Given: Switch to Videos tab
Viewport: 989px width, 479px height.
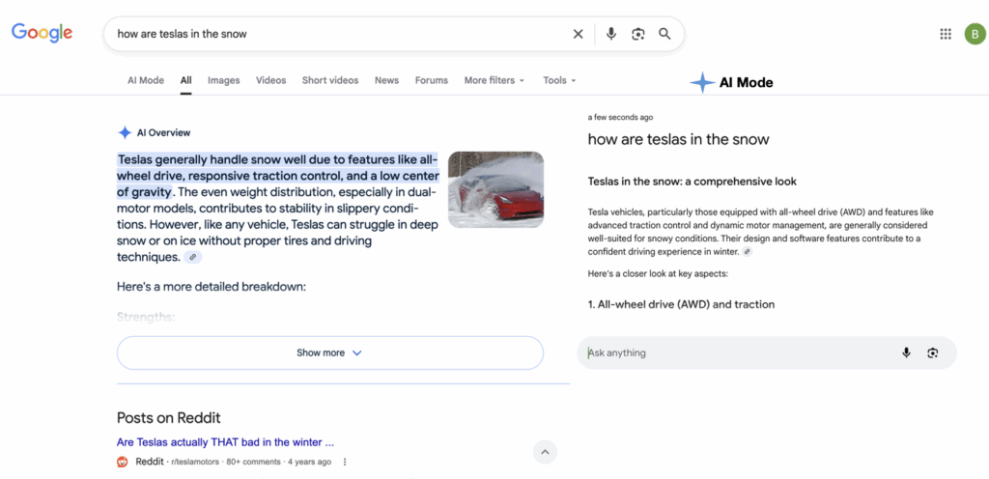Looking at the screenshot, I should (271, 81).
